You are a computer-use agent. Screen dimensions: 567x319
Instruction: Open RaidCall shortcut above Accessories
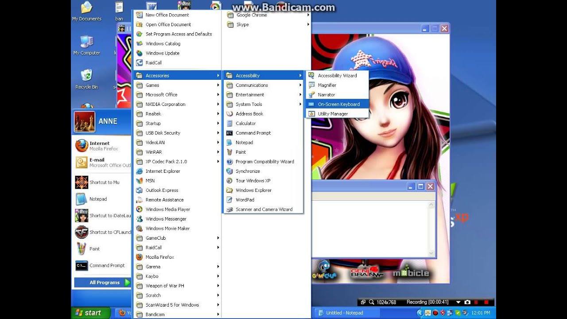[177, 63]
